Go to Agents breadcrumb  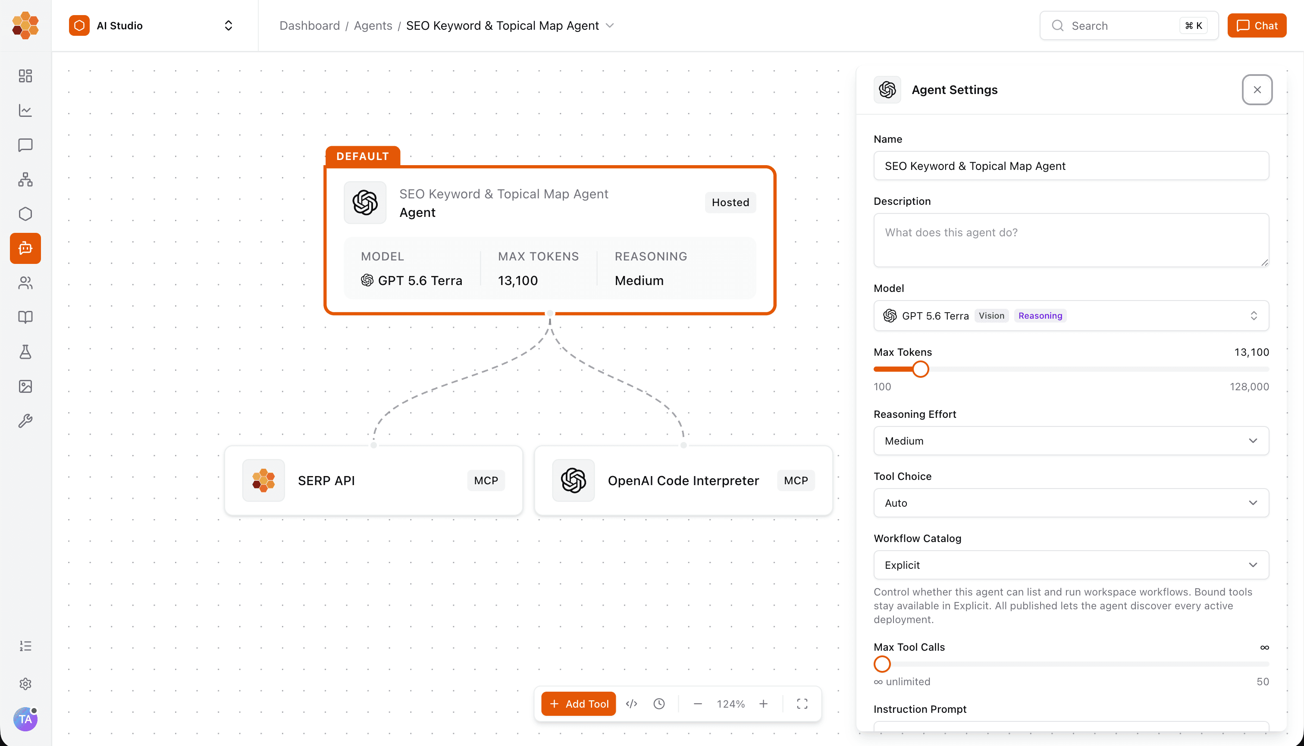[373, 25]
